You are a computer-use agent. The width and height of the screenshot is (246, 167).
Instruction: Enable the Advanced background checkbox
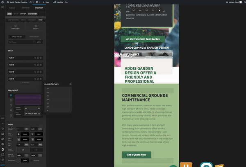pos(32,160)
